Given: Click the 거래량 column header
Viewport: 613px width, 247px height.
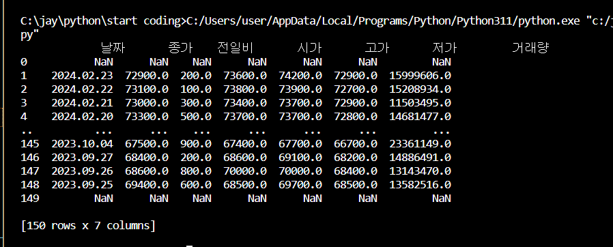Looking at the screenshot, I should [530, 48].
